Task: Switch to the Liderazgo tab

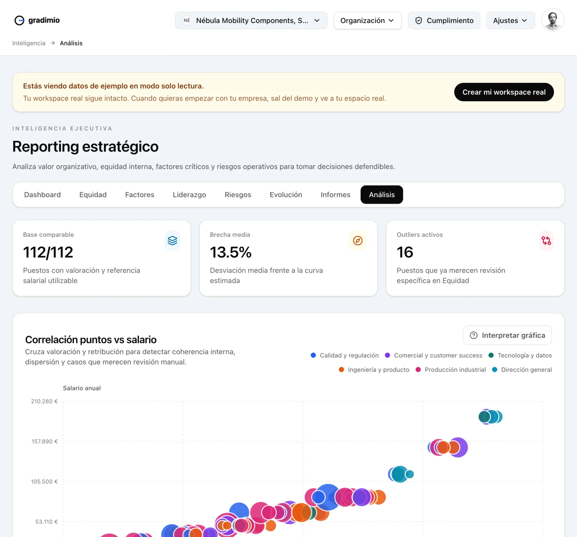Action: coord(189,195)
